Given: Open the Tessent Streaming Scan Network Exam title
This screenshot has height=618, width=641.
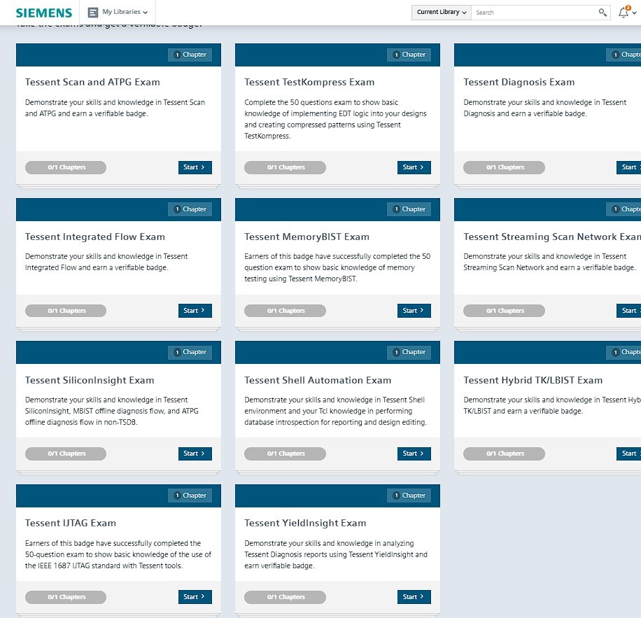Looking at the screenshot, I should pyautogui.click(x=551, y=237).
